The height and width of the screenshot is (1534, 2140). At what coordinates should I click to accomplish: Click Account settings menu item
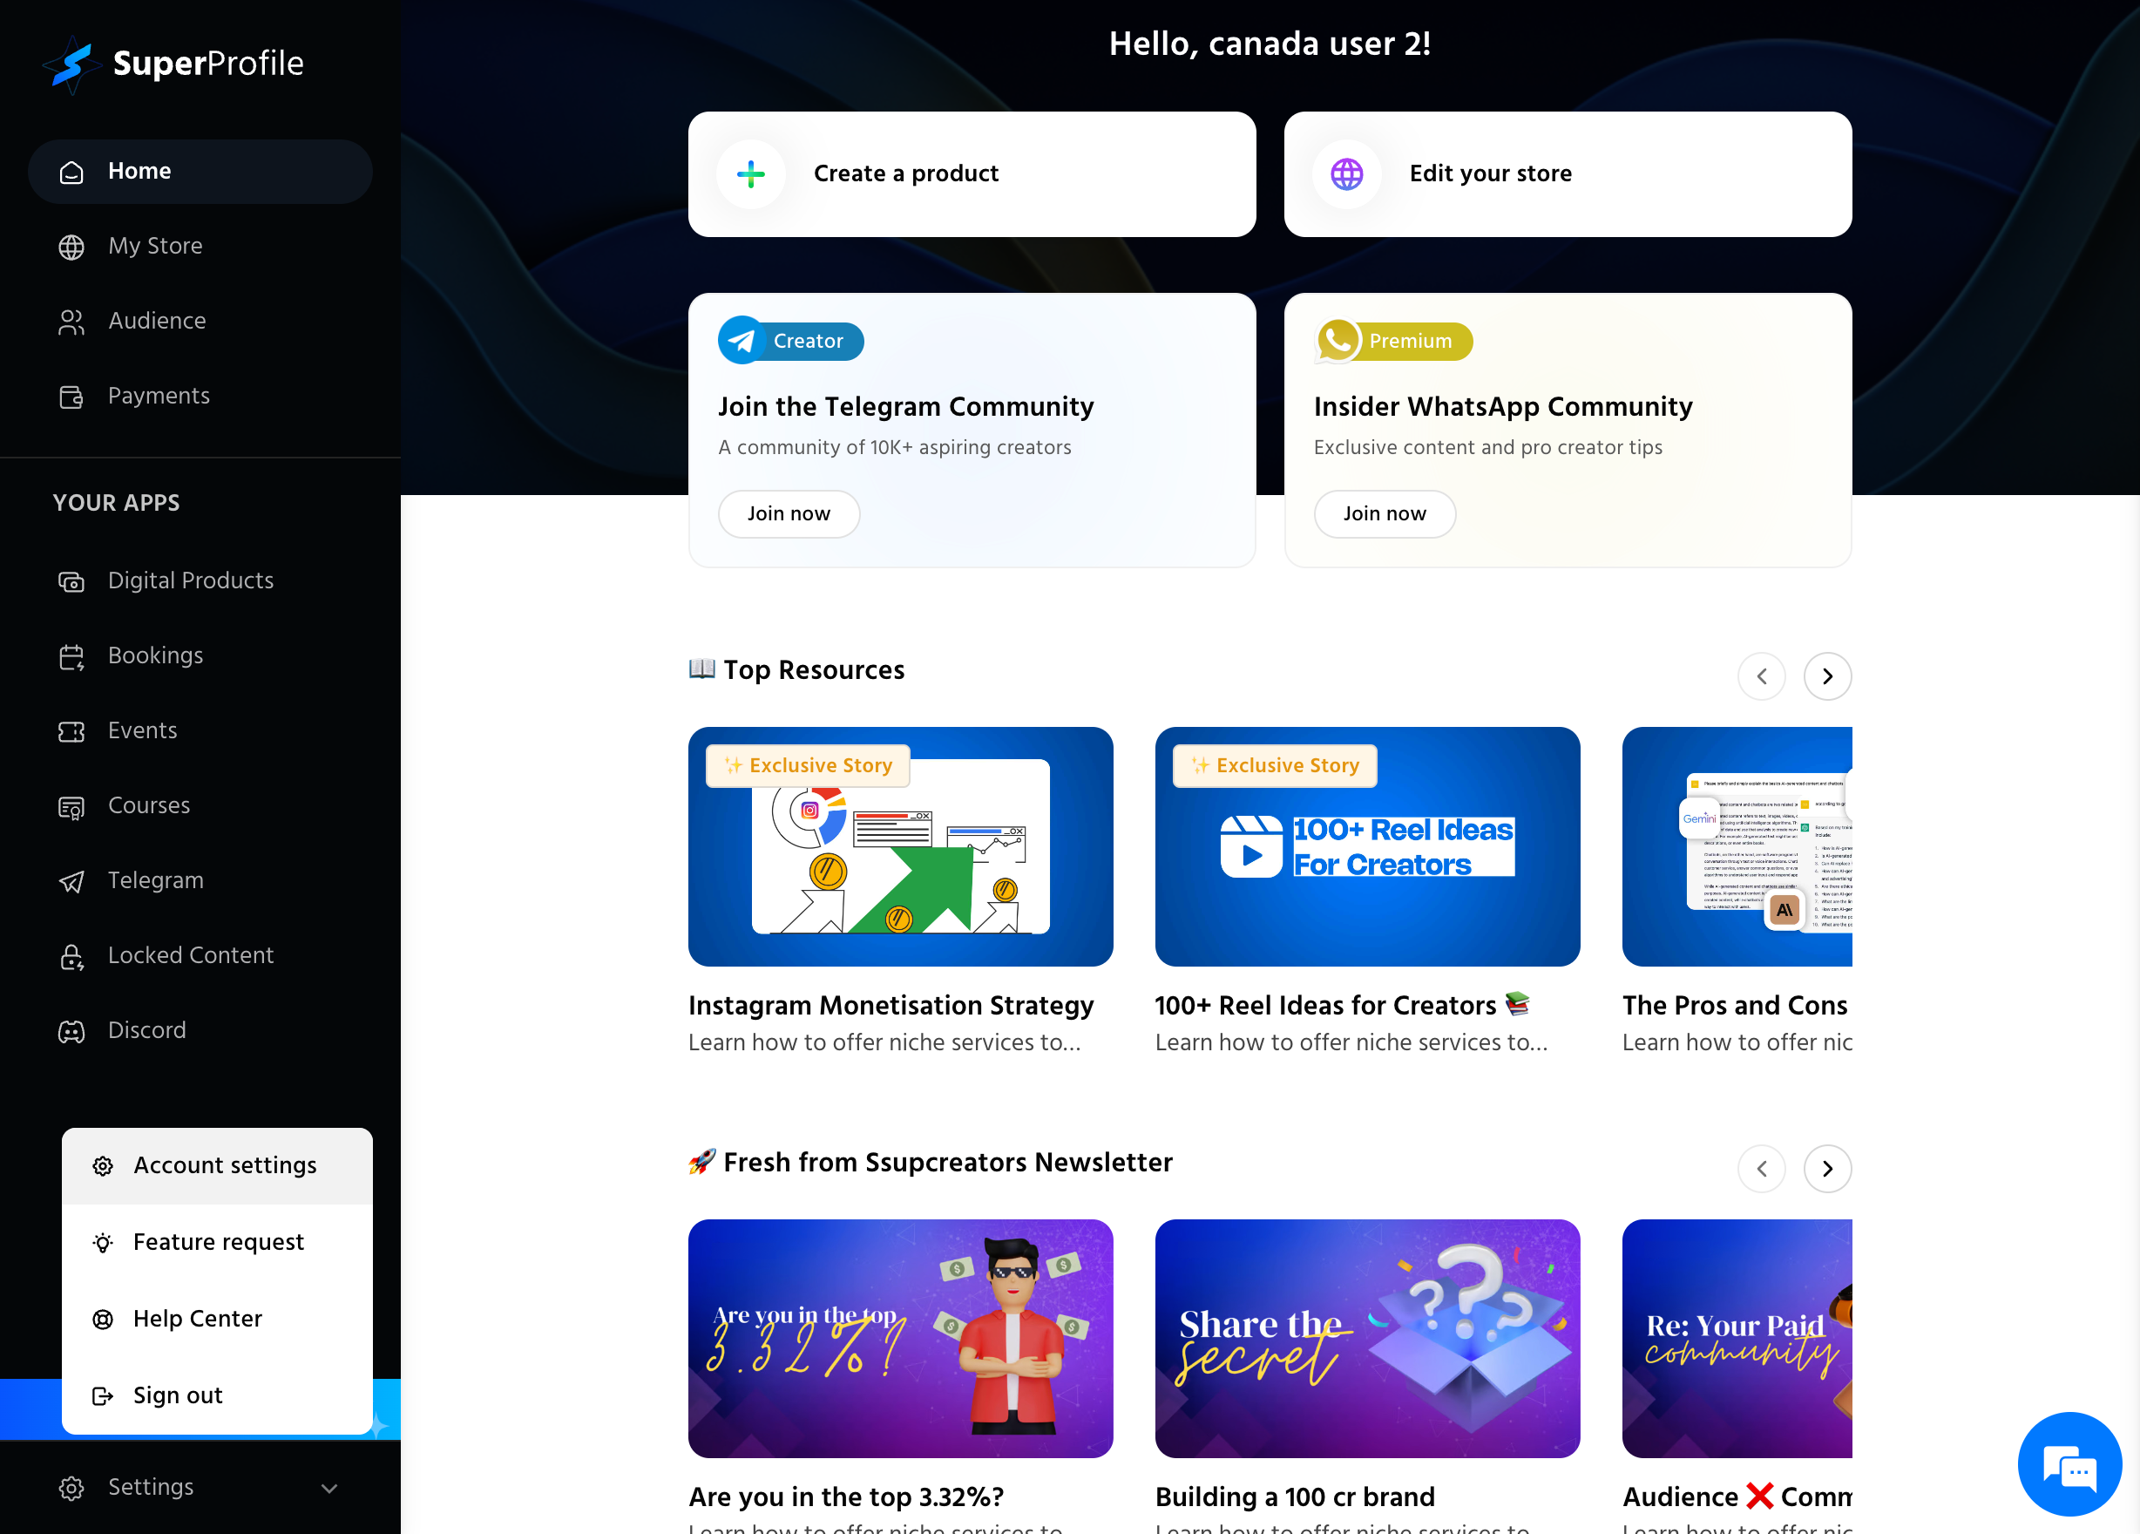click(224, 1165)
